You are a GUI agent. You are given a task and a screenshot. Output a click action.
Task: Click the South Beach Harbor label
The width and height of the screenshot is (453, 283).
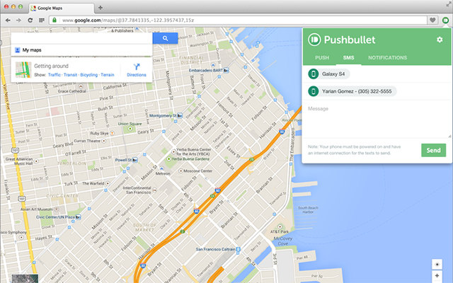tap(308, 210)
